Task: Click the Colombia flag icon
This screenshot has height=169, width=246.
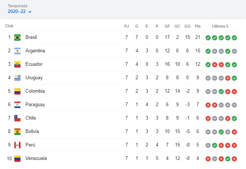Action: point(17,91)
